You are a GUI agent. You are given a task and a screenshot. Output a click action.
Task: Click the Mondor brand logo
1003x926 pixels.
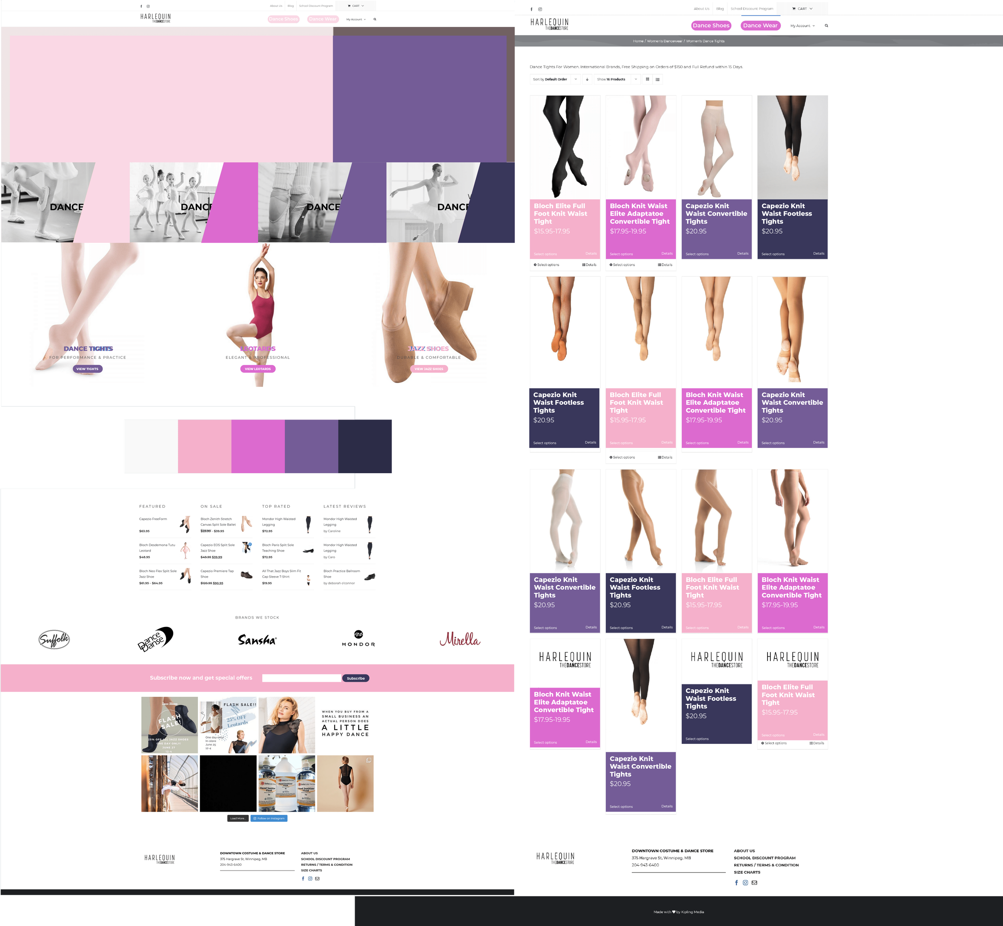[x=358, y=638]
